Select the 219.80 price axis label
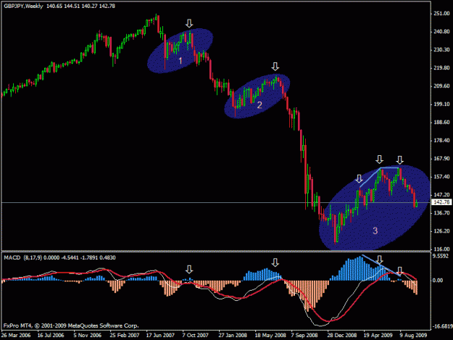Image resolution: width=453 pixels, height=340 pixels. 441,68
